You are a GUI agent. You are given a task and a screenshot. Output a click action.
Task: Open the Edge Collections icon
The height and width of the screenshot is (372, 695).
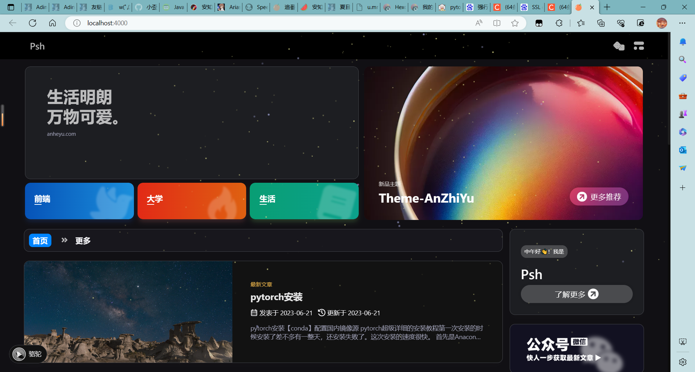point(601,23)
